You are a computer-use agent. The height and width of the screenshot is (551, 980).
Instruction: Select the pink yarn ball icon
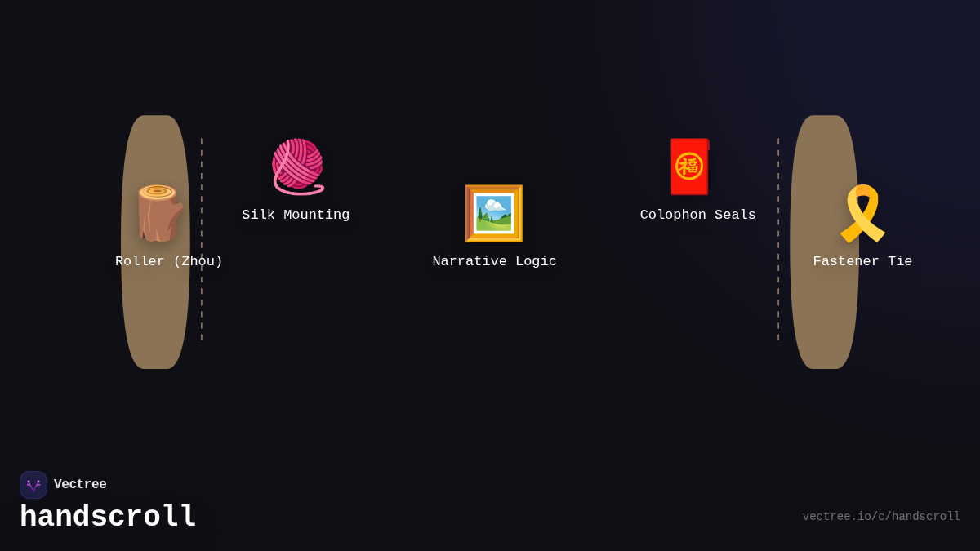(x=297, y=167)
